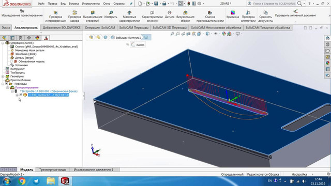The height and width of the screenshot is (186, 331).
Task: Switch to the FeatureManager design tree tab
Action: [4, 38]
